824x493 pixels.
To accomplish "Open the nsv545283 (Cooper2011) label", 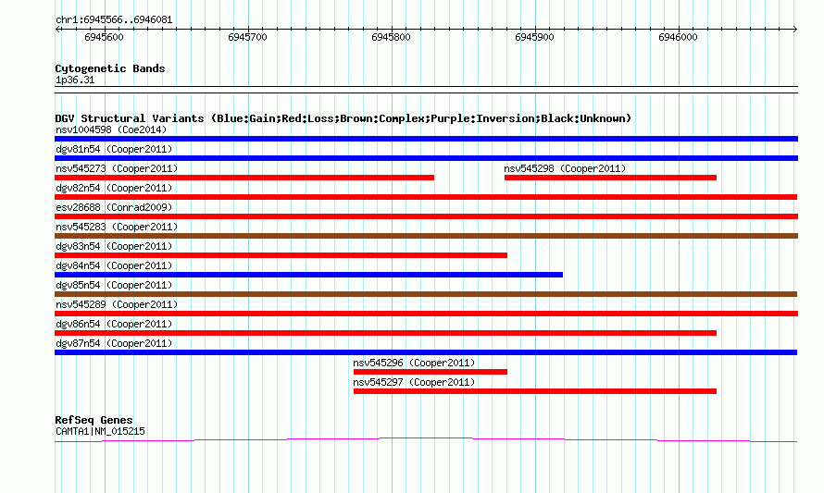I will point(117,227).
